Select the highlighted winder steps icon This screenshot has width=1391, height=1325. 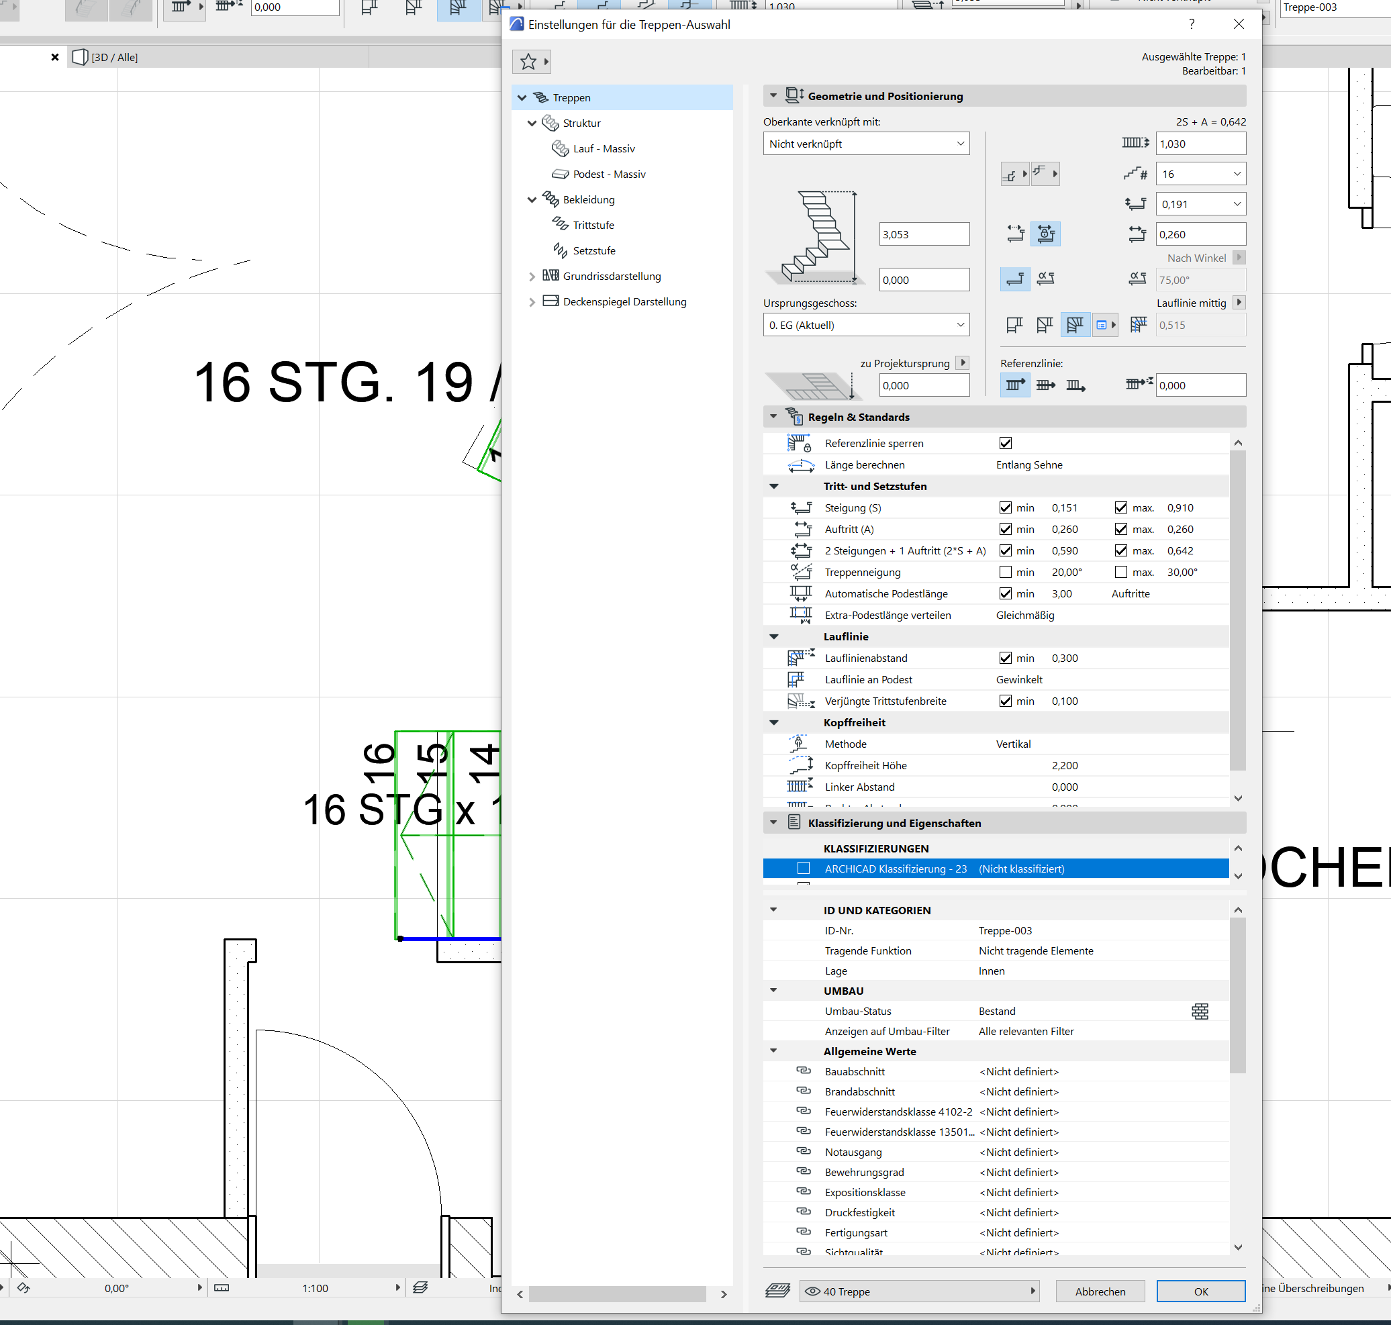pos(1075,325)
